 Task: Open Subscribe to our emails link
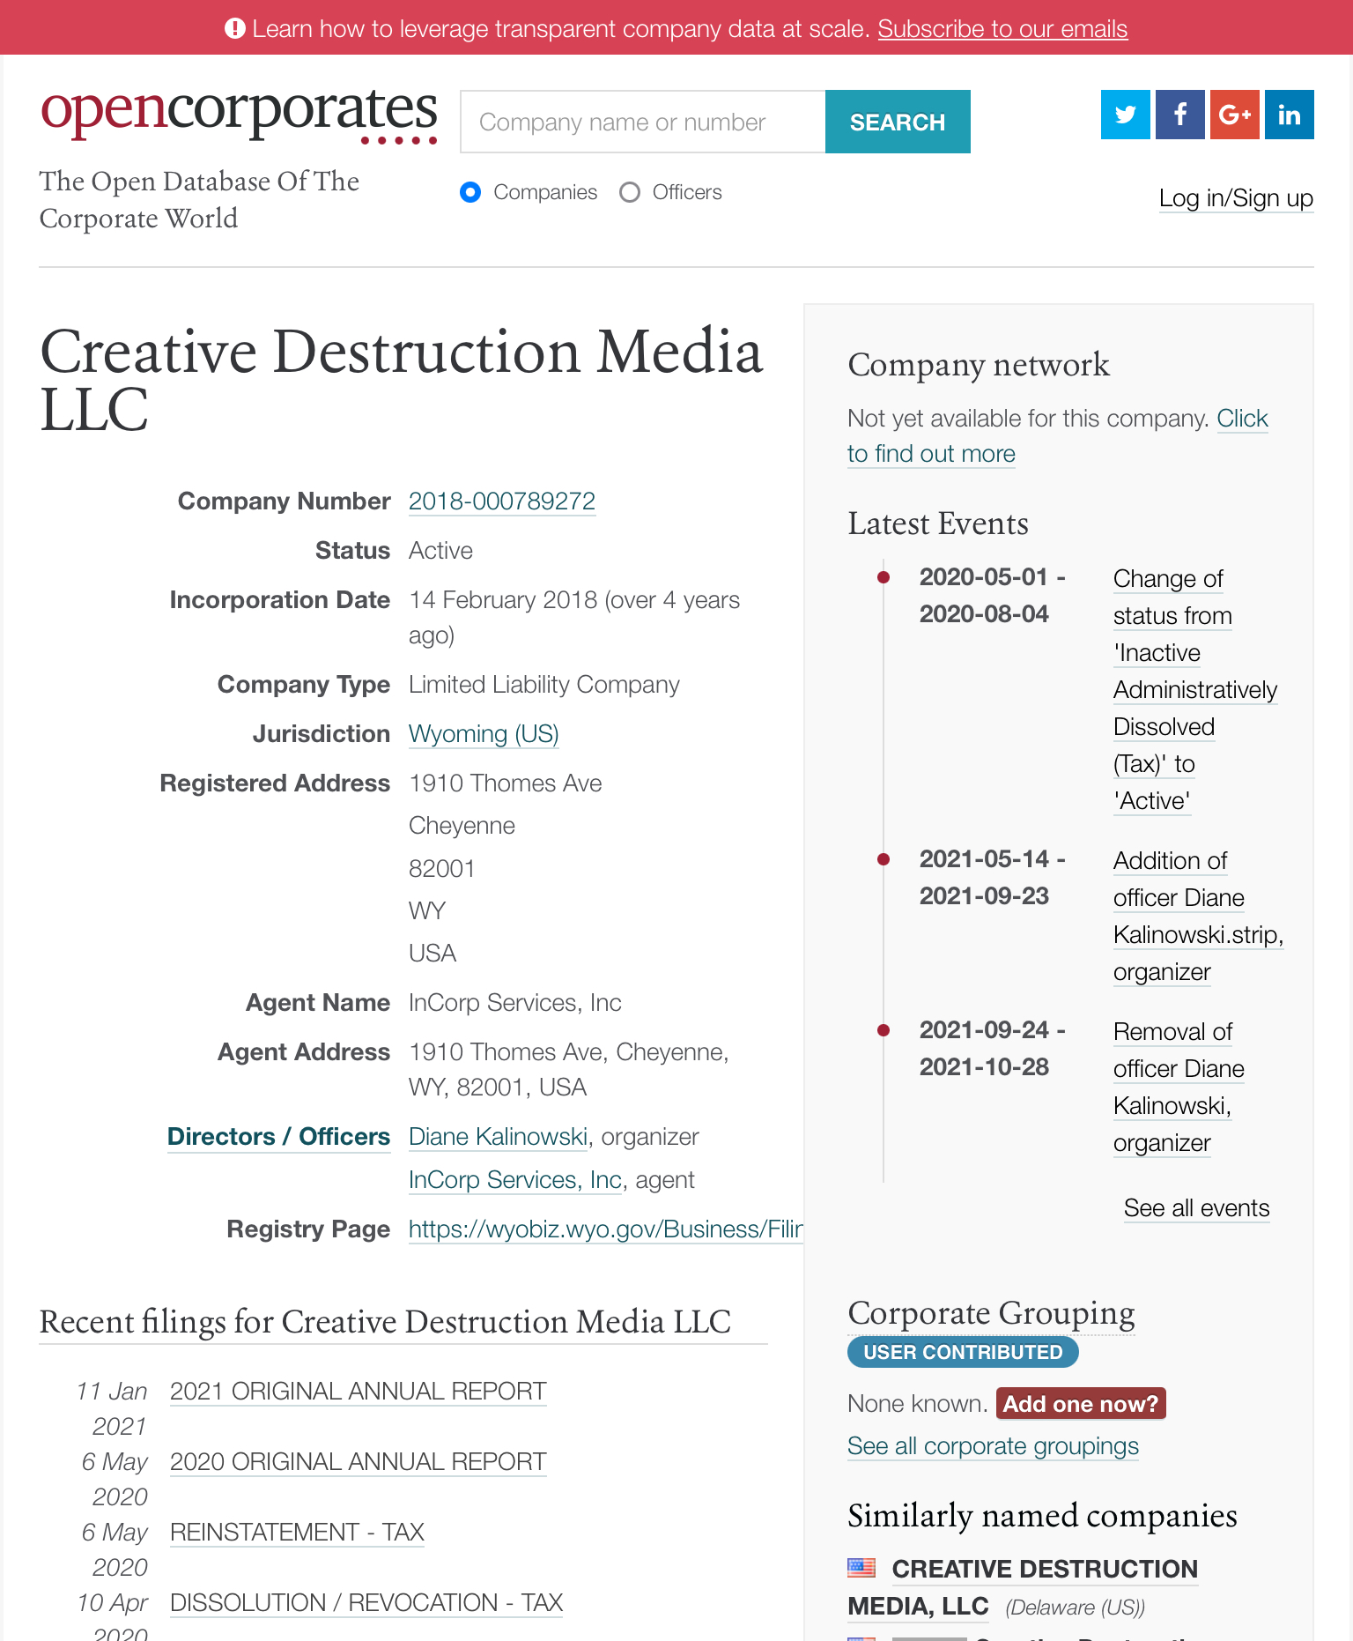click(x=1002, y=29)
